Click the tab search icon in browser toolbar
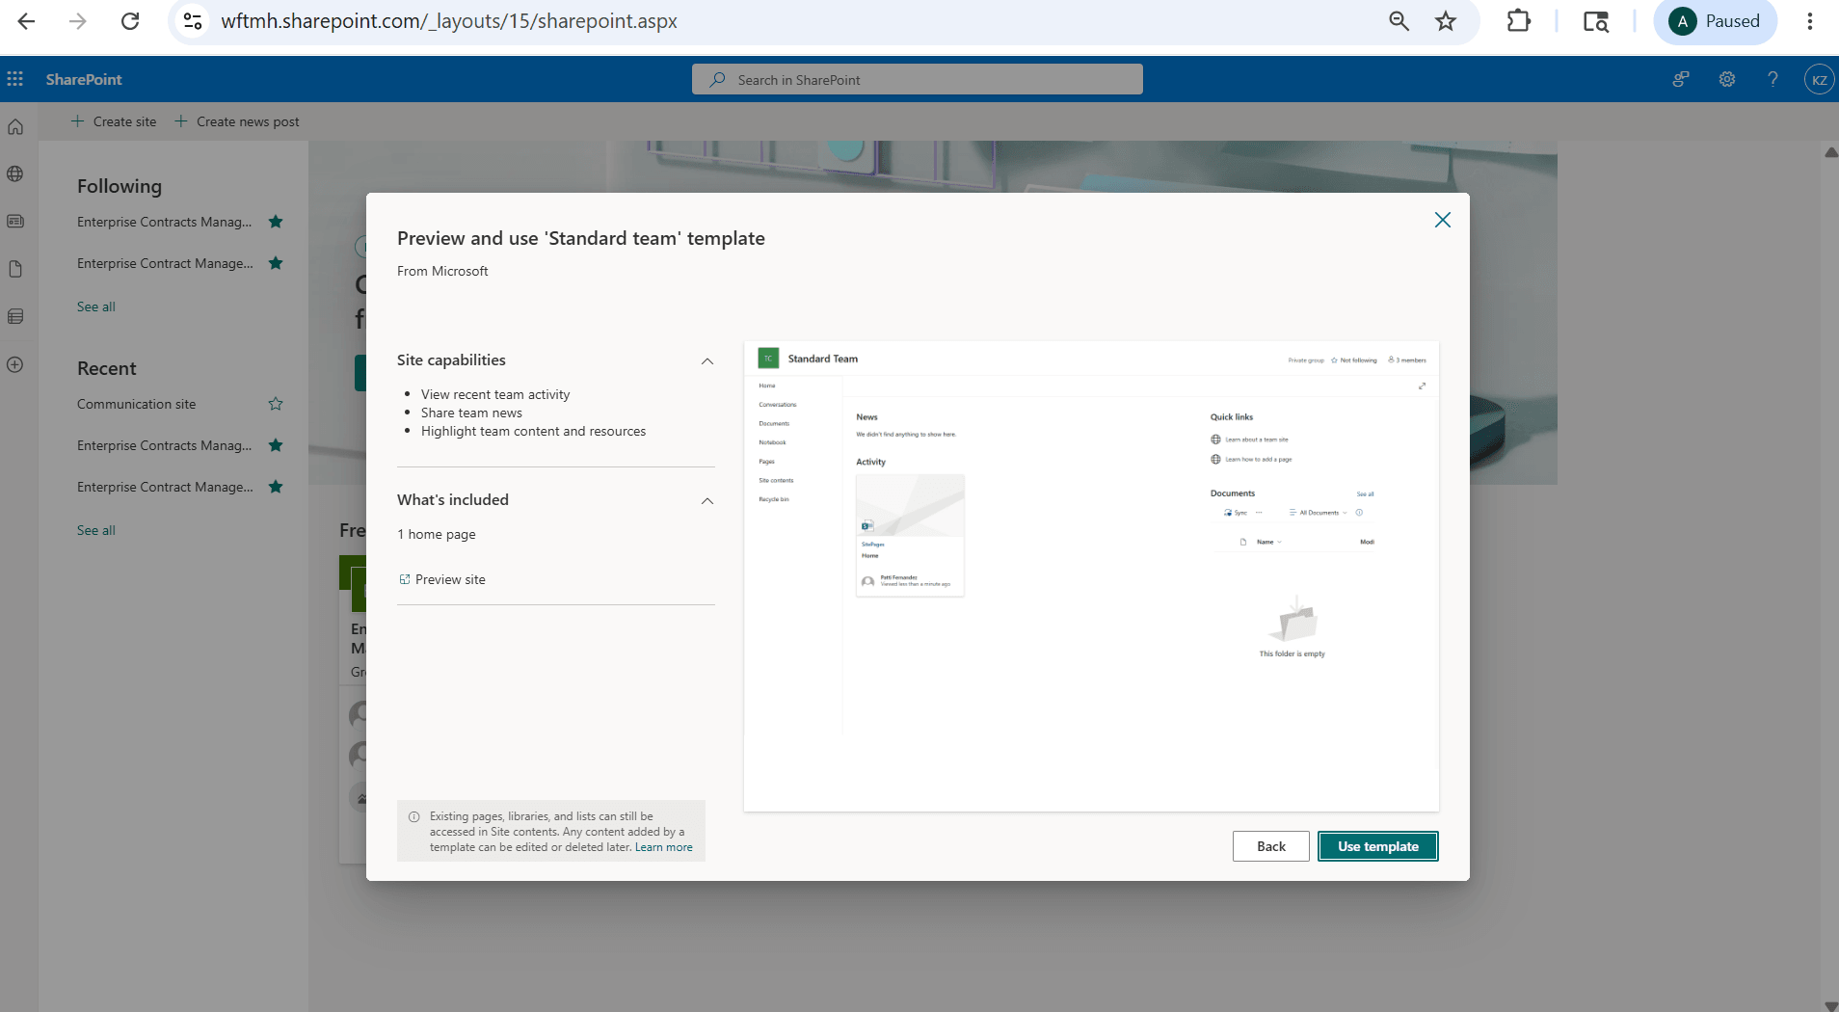This screenshot has width=1839, height=1012. 1596,21
